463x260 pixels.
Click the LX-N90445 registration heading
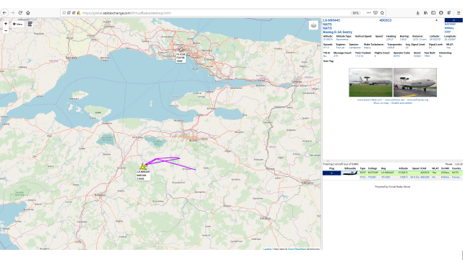(331, 20)
